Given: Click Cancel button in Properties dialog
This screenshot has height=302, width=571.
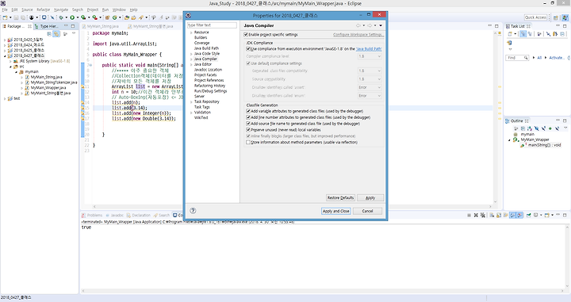Looking at the screenshot, I should (x=367, y=211).
